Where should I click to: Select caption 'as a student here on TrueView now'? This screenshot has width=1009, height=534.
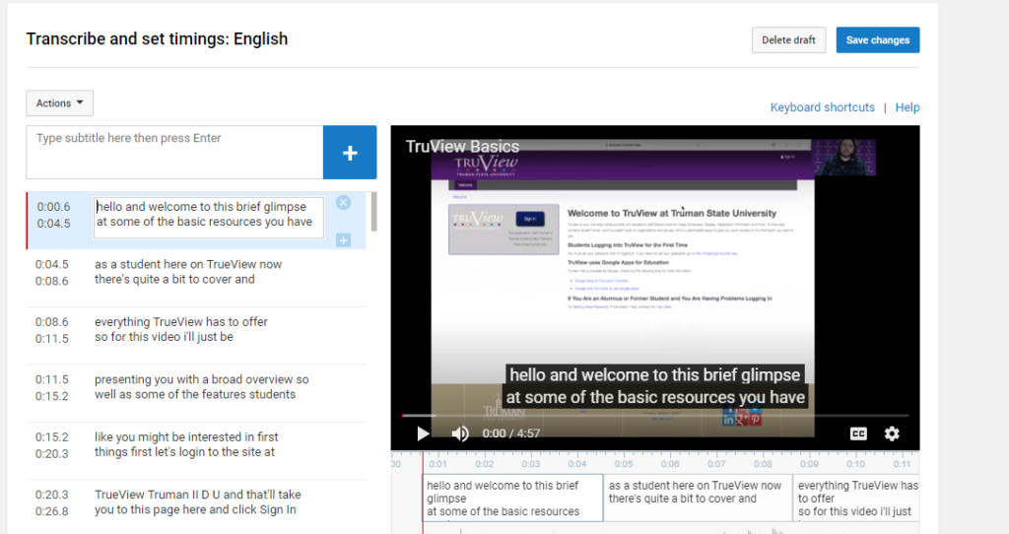(x=196, y=278)
